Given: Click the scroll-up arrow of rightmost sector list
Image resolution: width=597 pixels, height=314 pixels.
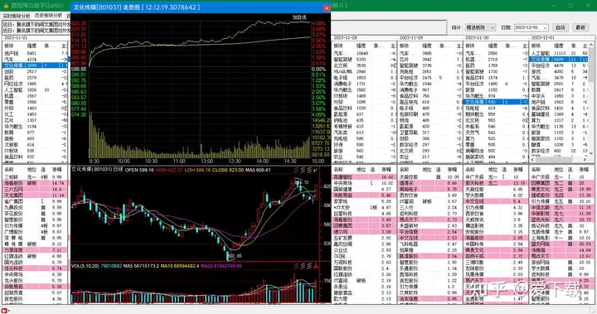Looking at the screenshot, I should (591, 46).
